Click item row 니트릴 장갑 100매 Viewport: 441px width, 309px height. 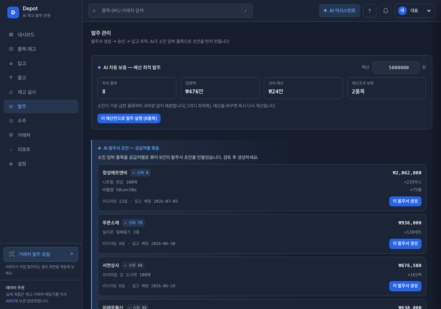(262, 182)
